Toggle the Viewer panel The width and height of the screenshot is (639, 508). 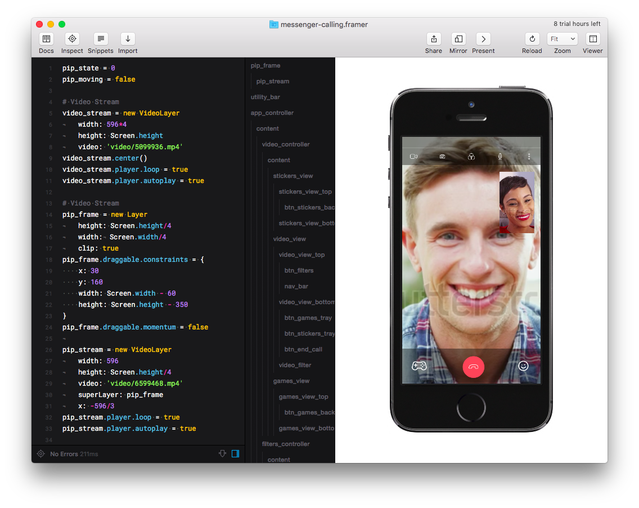click(x=592, y=39)
